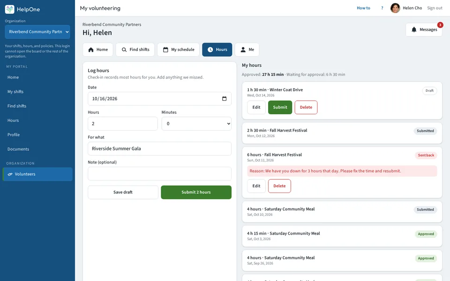Click the For what text field
This screenshot has width=450, height=281.
[x=159, y=148]
